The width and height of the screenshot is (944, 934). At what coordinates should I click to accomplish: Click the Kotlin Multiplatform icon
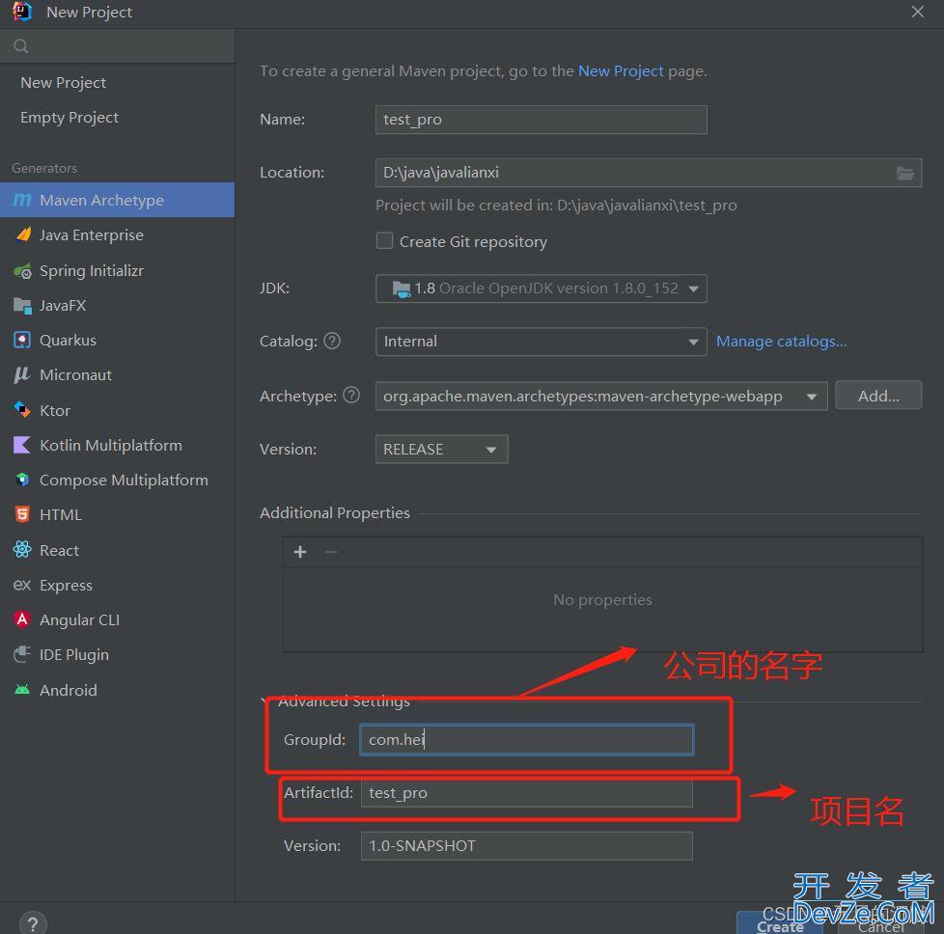coord(22,445)
